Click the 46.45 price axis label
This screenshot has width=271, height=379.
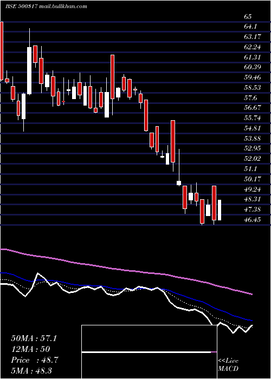click(252, 220)
